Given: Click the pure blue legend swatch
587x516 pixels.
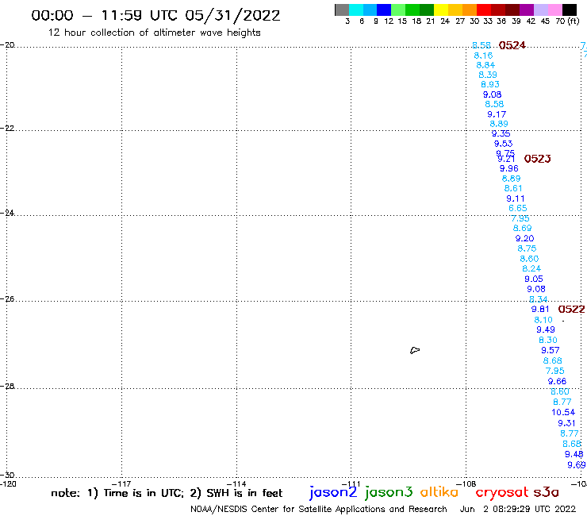Looking at the screenshot, I should [x=384, y=10].
